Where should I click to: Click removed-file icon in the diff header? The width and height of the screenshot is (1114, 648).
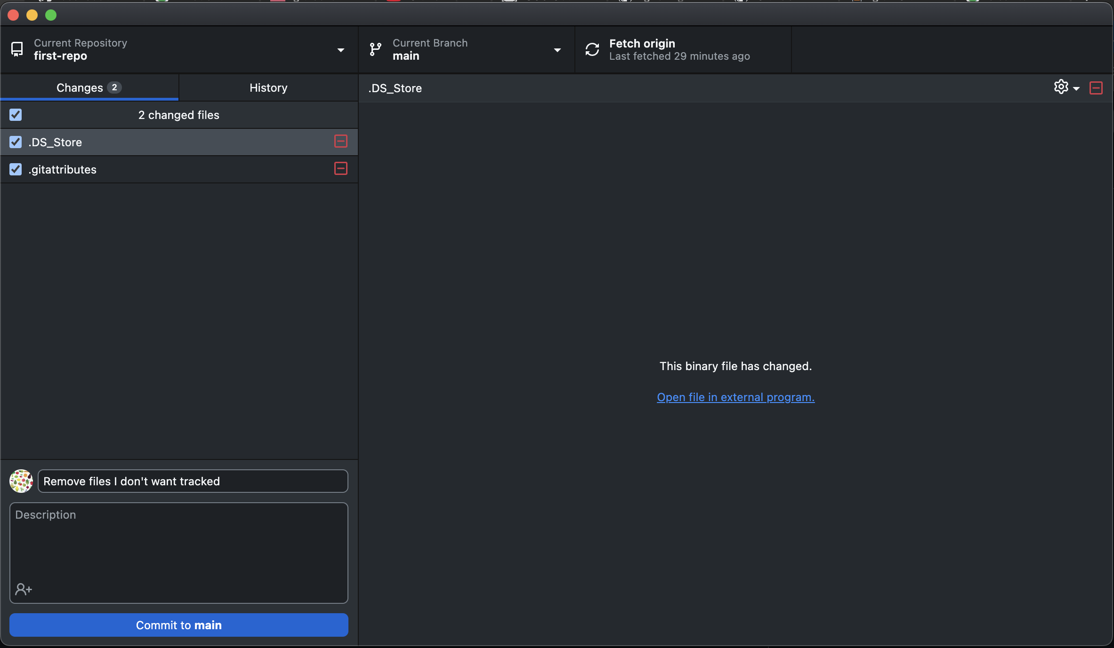tap(1096, 88)
